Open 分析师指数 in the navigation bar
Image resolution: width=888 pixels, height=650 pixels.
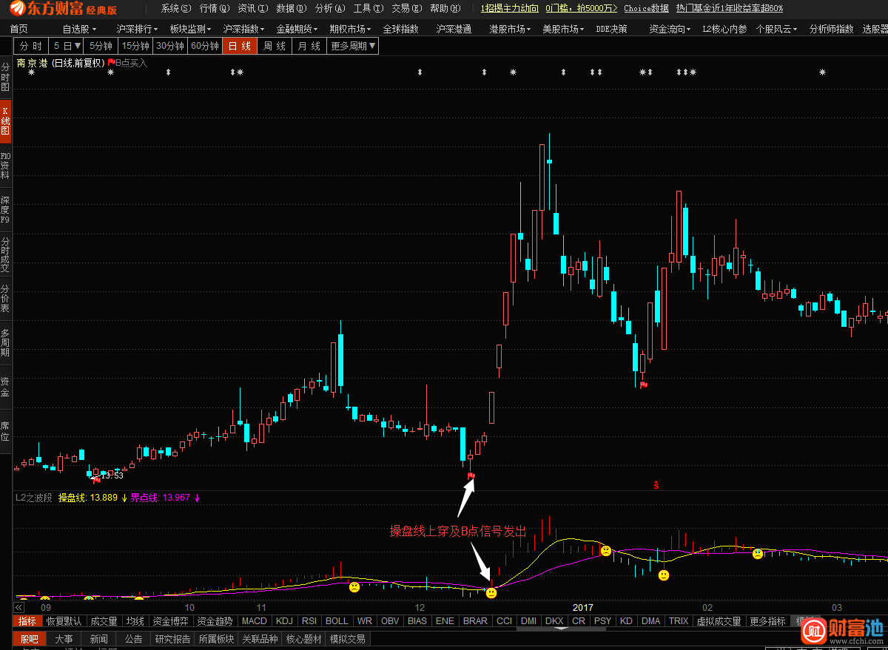831,29
